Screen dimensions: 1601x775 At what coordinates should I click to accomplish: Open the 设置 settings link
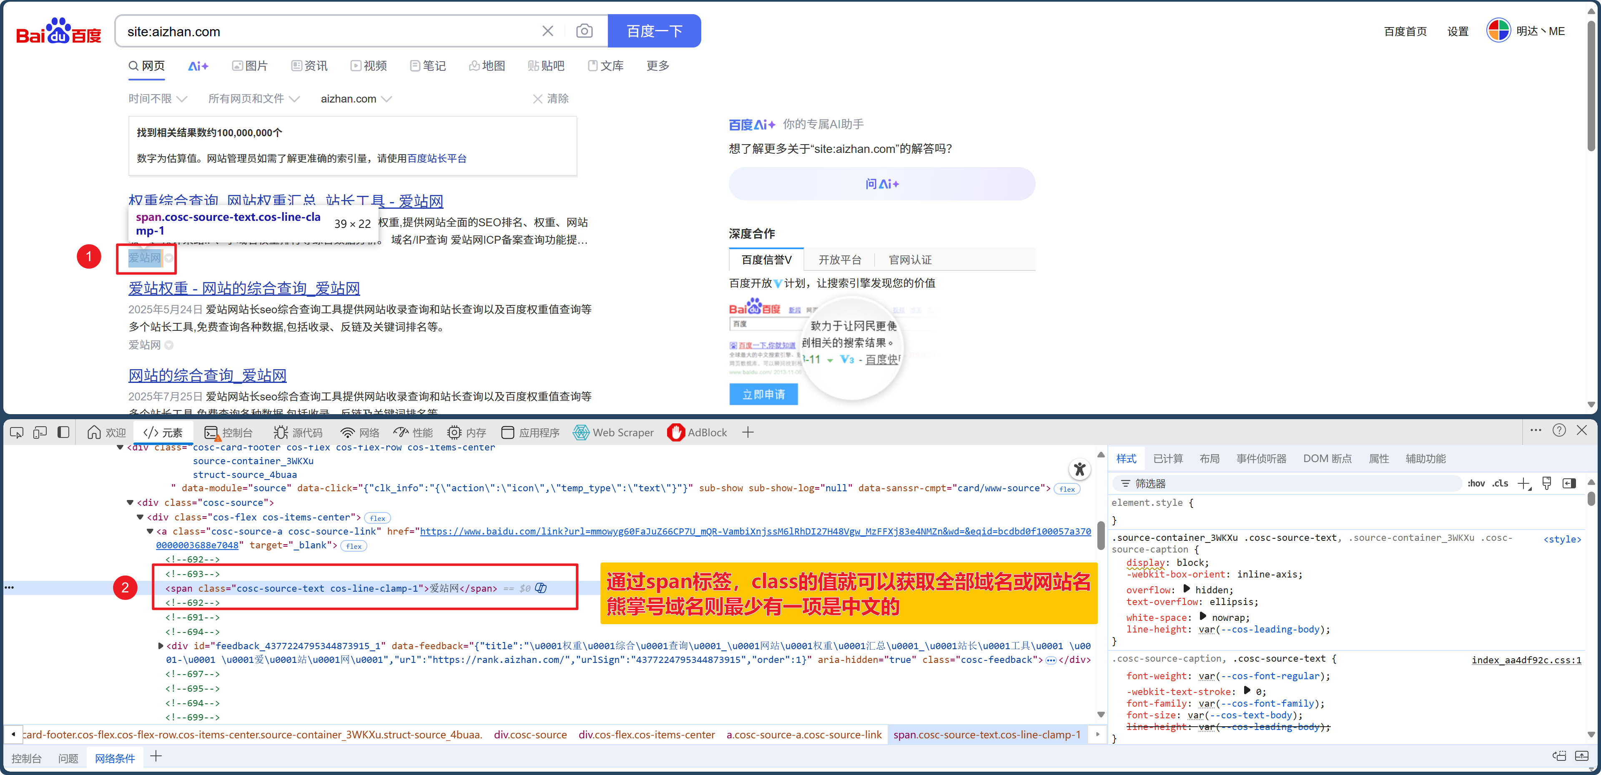[1458, 31]
